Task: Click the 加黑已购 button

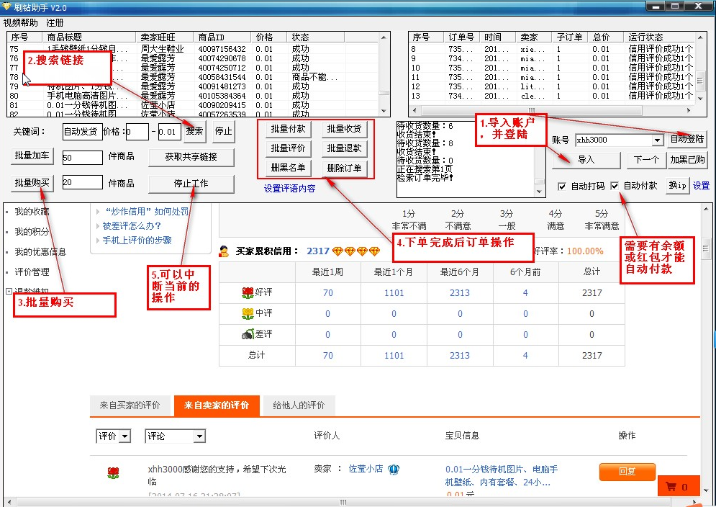Action: coord(687,160)
